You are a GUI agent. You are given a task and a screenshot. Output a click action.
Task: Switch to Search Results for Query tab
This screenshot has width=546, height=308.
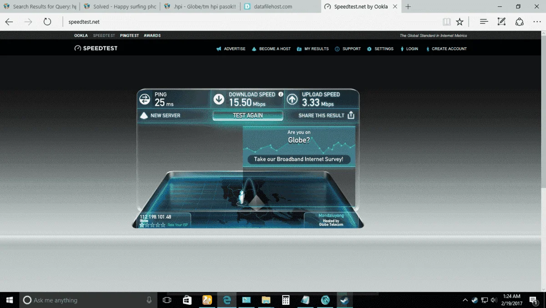click(40, 7)
